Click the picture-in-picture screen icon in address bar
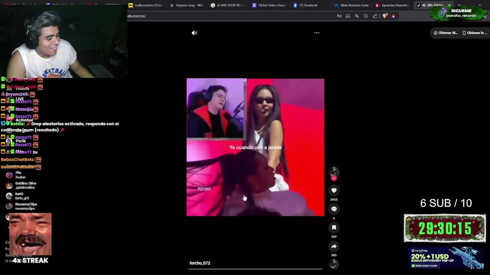Image resolution: width=490 pixels, height=275 pixels. pos(348,16)
